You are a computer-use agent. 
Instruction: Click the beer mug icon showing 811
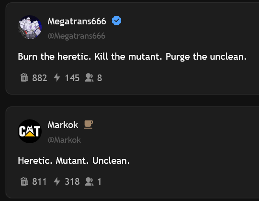tap(24, 181)
